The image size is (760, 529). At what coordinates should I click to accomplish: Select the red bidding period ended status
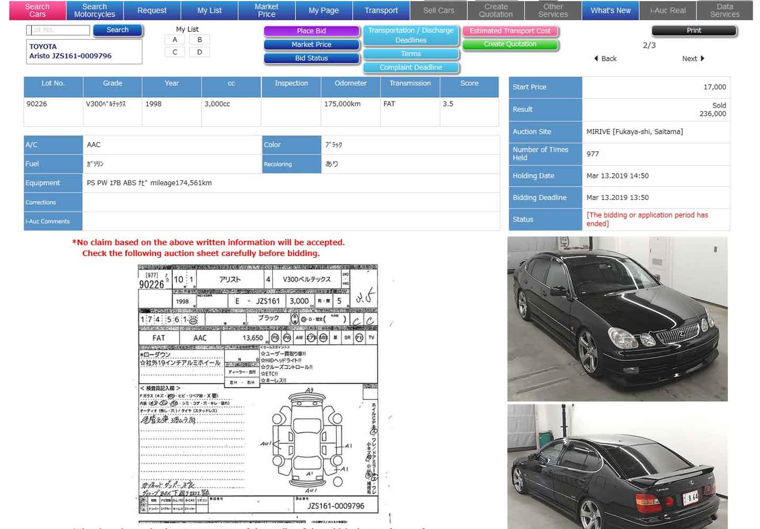[647, 220]
